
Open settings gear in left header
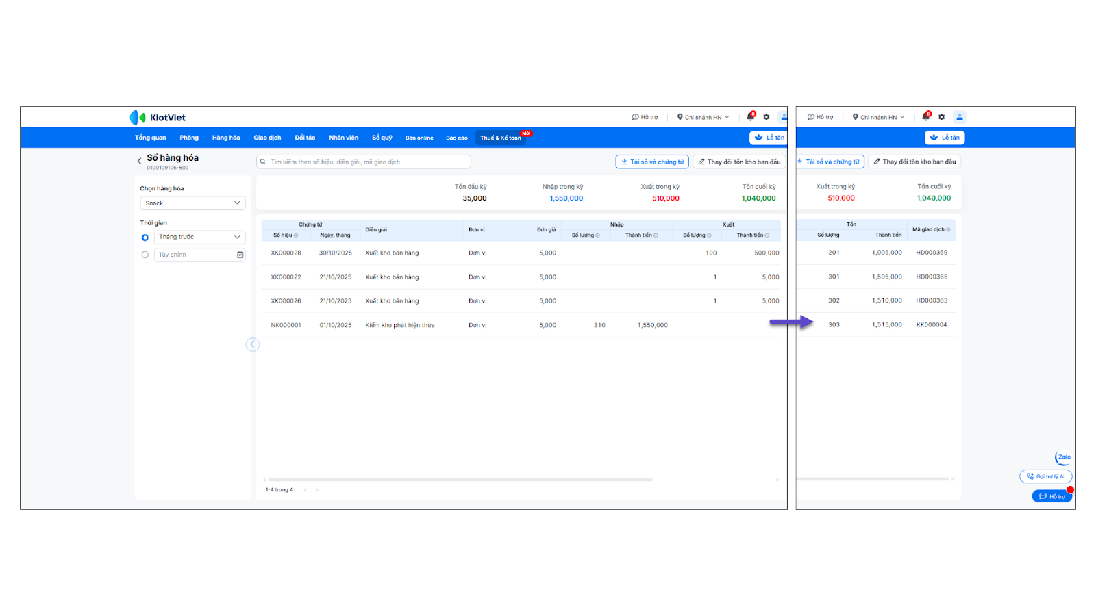[767, 117]
